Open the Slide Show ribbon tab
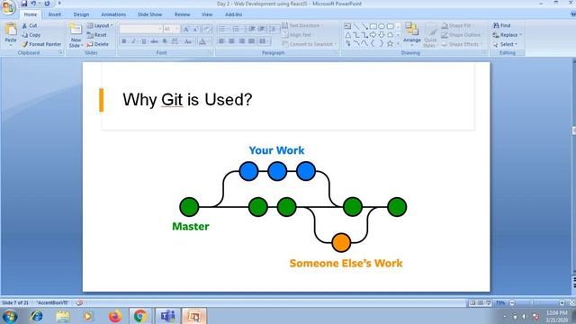 (x=150, y=14)
